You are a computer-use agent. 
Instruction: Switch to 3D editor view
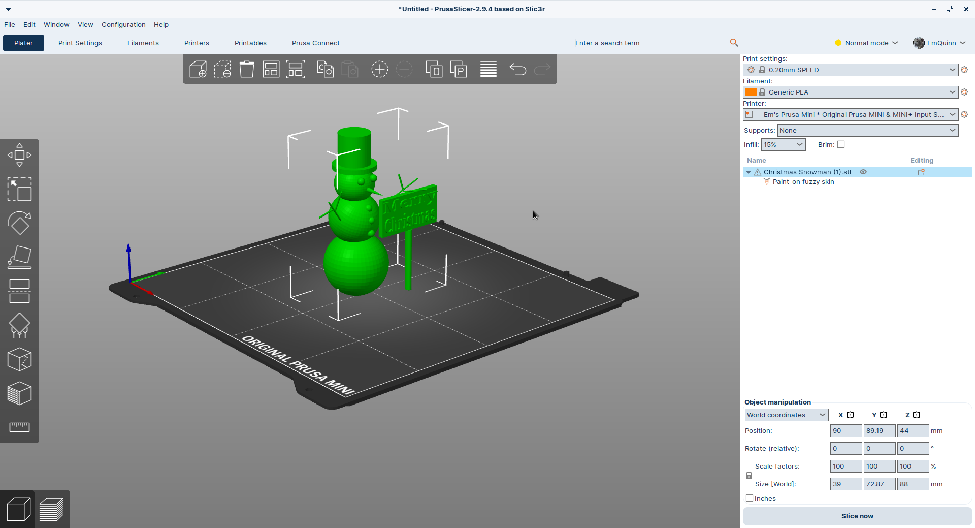click(18, 509)
